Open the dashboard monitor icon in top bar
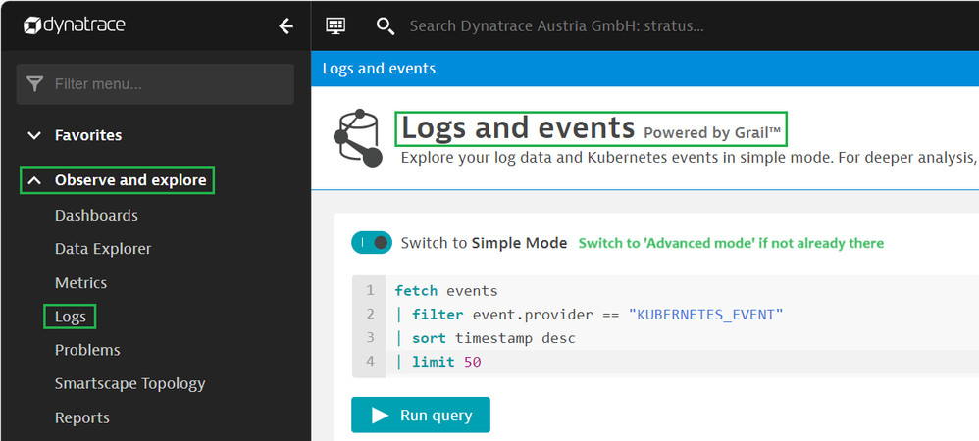The image size is (979, 441). [x=335, y=25]
